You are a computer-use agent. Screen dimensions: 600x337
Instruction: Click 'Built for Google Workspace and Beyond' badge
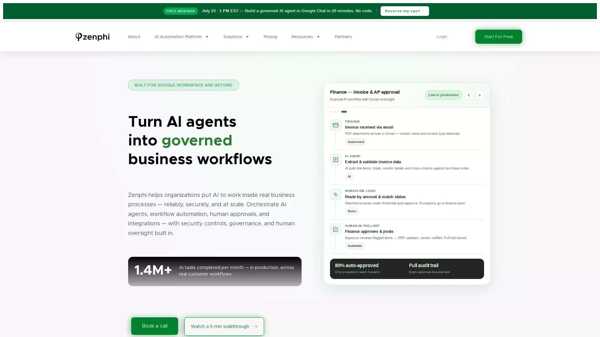tap(183, 85)
